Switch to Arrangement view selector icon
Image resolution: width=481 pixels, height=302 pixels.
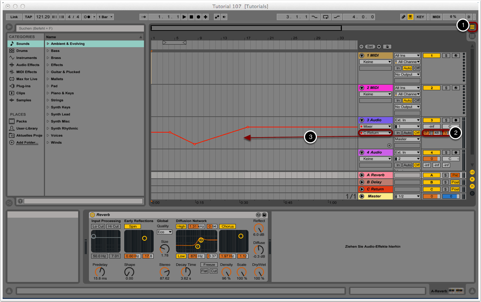click(472, 27)
